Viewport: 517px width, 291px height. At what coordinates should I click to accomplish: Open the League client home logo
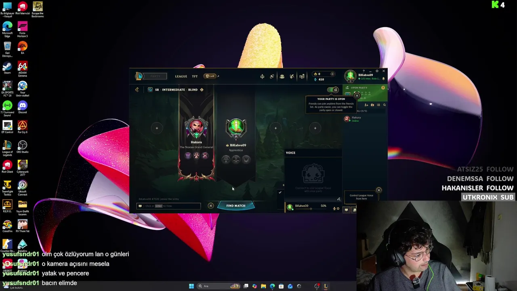(139, 76)
